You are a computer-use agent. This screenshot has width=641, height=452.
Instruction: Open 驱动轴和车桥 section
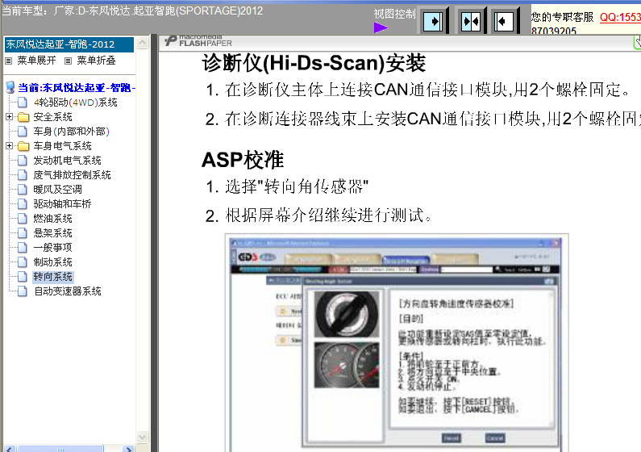62,204
